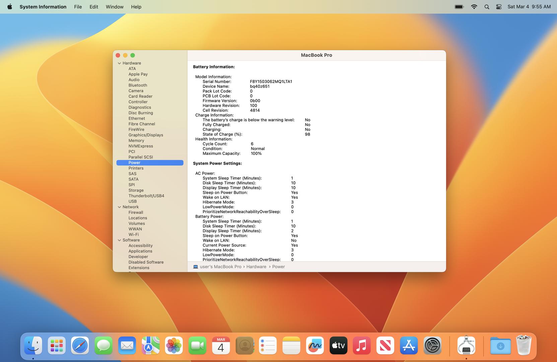Screen dimensions: 557x362
Task: Open the Window menu
Action: pyautogui.click(x=115, y=7)
